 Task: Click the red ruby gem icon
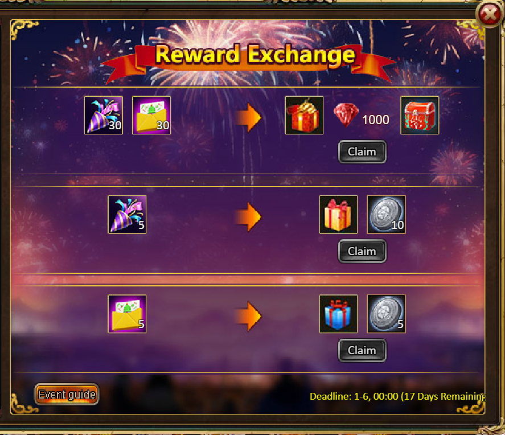click(x=346, y=115)
